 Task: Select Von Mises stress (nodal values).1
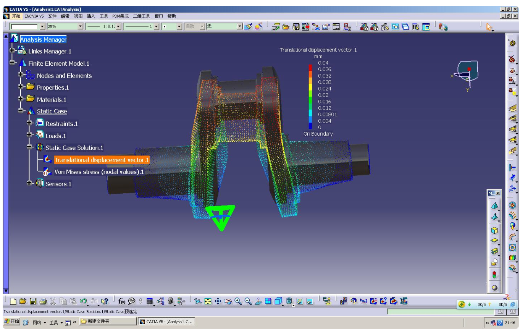[x=99, y=172]
